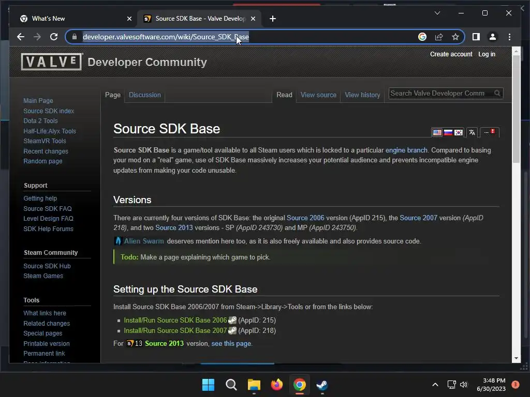
Task: Click Install/Run Source SDK Base 2007 link
Action: click(x=175, y=330)
